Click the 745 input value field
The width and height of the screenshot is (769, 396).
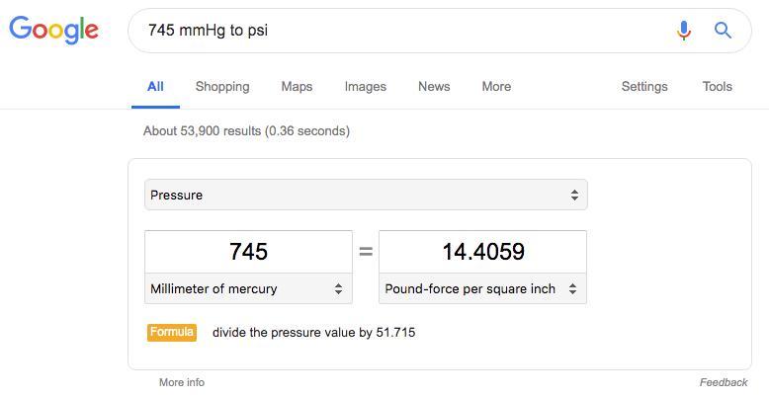[x=248, y=252]
